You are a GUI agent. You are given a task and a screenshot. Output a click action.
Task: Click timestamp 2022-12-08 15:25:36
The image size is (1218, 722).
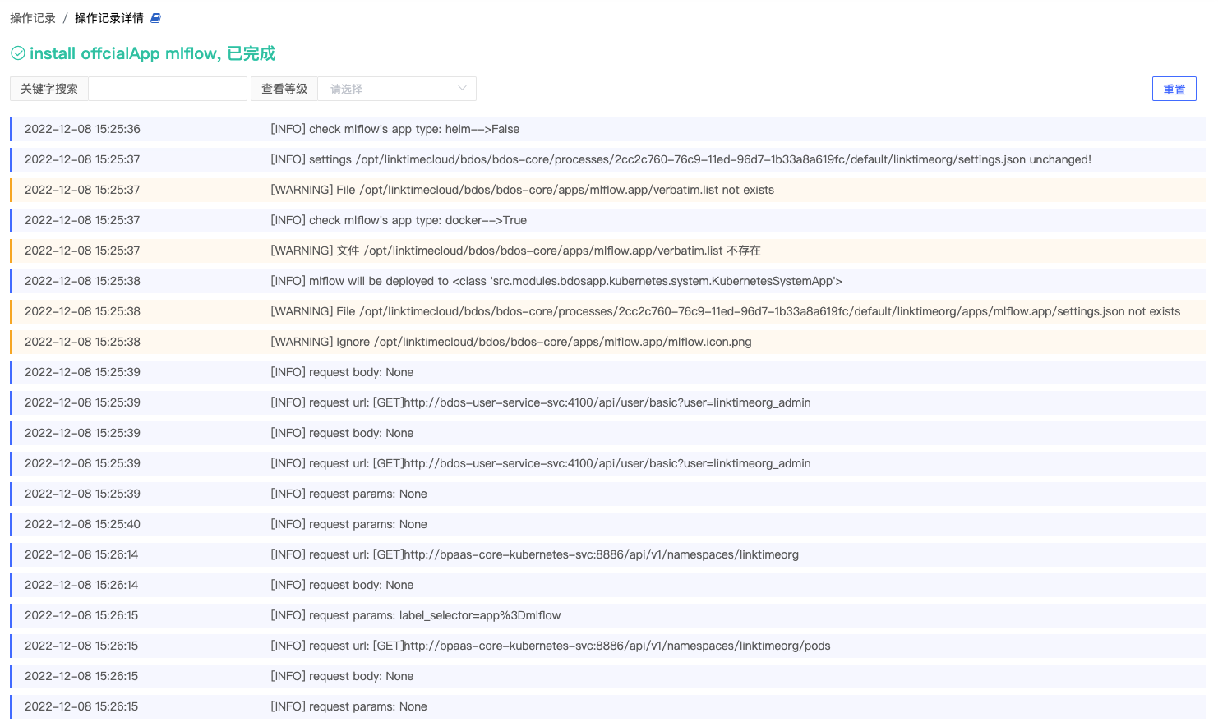[82, 129]
